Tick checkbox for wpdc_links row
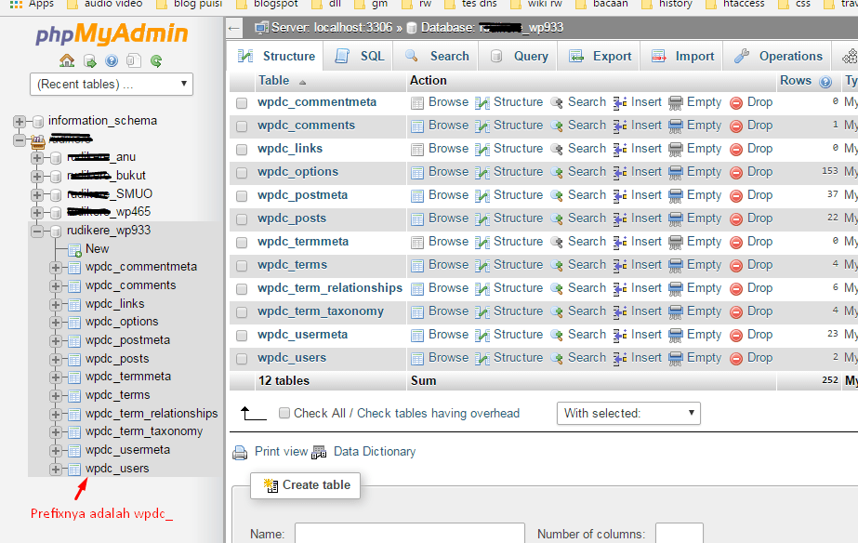This screenshot has height=543, width=858. coord(242,150)
